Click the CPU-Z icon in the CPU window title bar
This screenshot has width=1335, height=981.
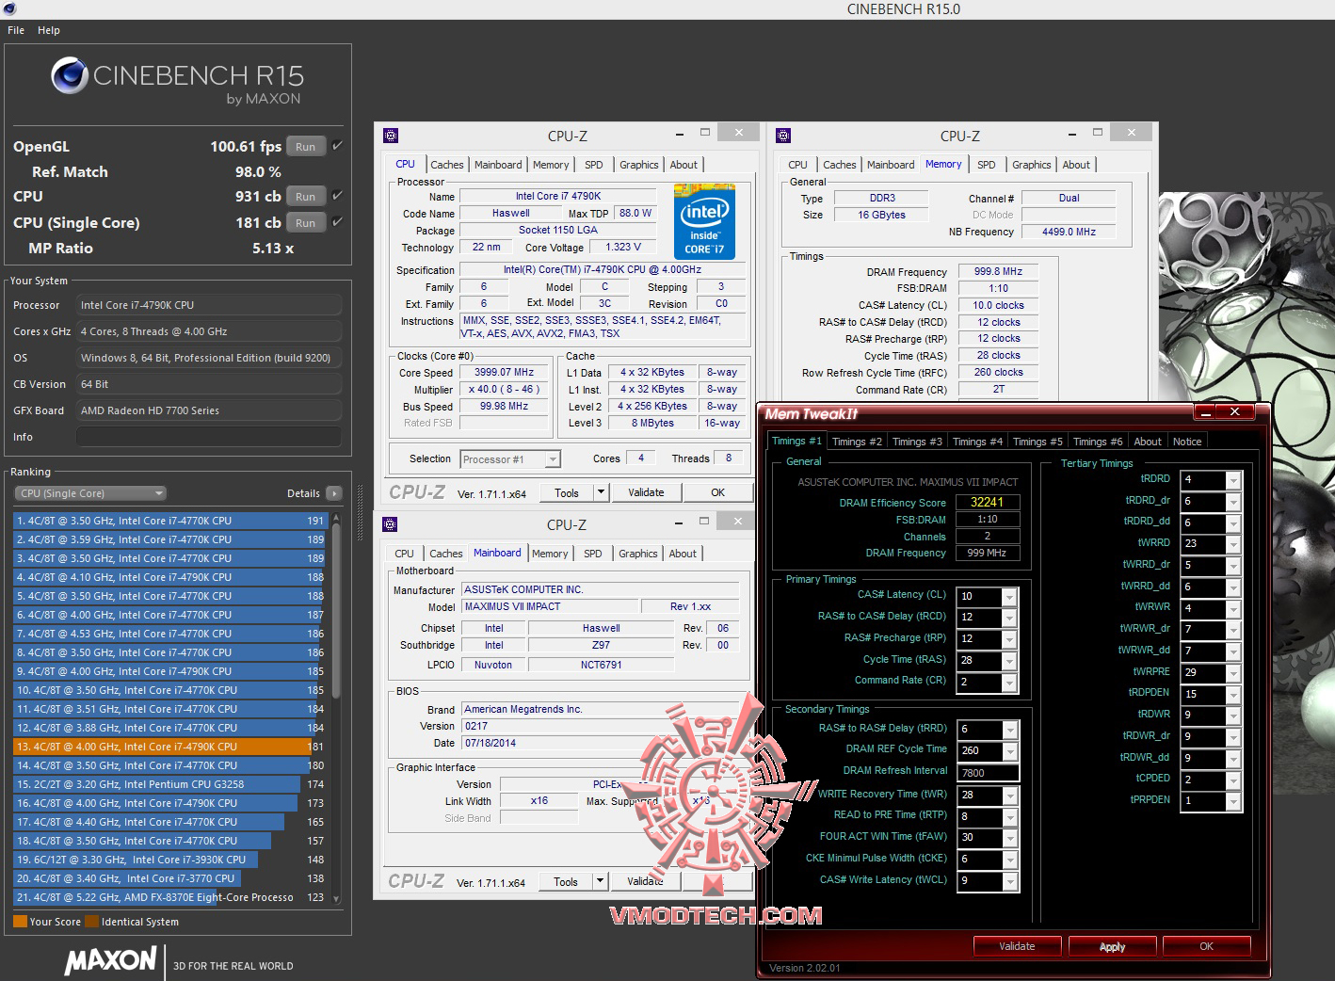click(x=391, y=136)
